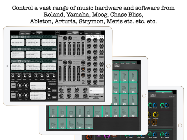Viewport: 187px width, 140px height.
Task: Open the St. ModulationDelay effect picker
Action: (33, 67)
